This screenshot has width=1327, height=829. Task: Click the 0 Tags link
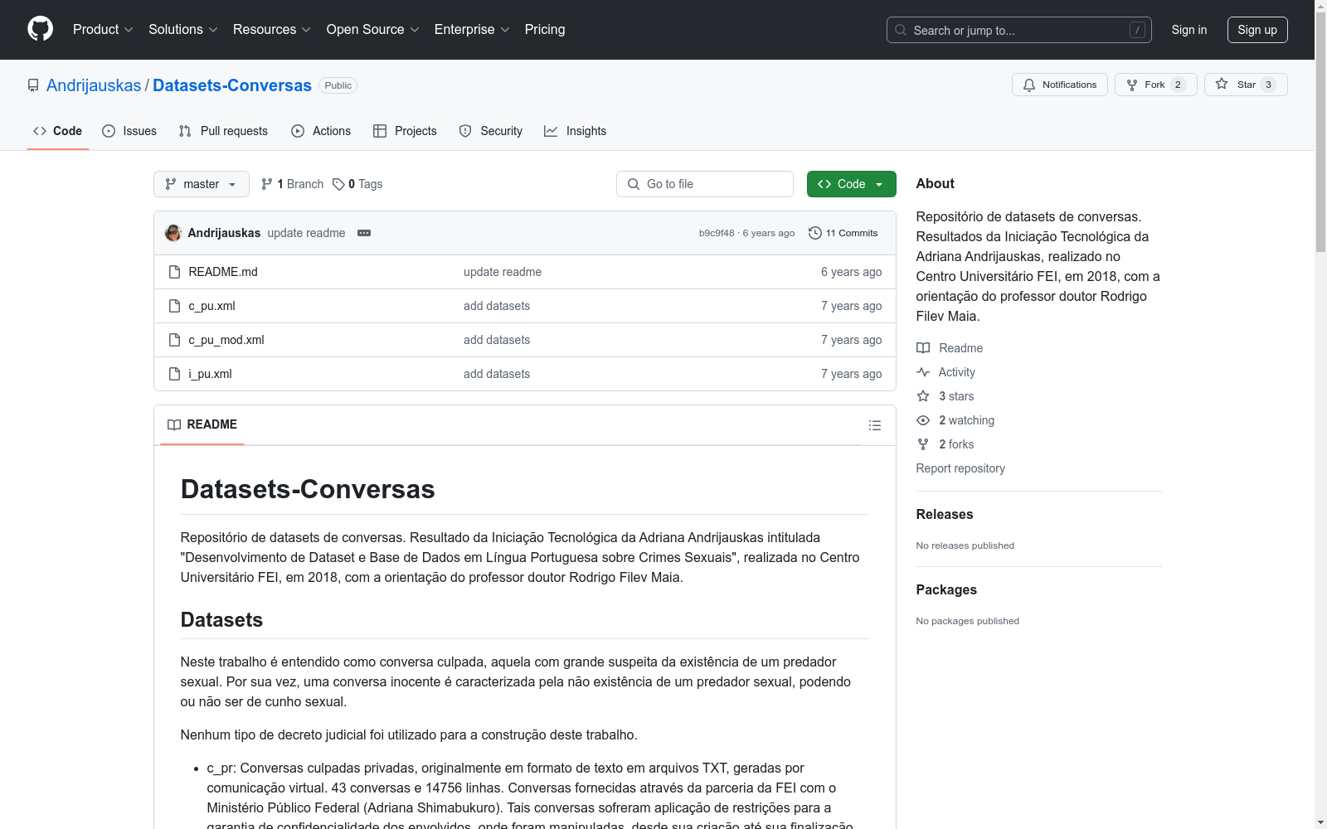(x=357, y=184)
